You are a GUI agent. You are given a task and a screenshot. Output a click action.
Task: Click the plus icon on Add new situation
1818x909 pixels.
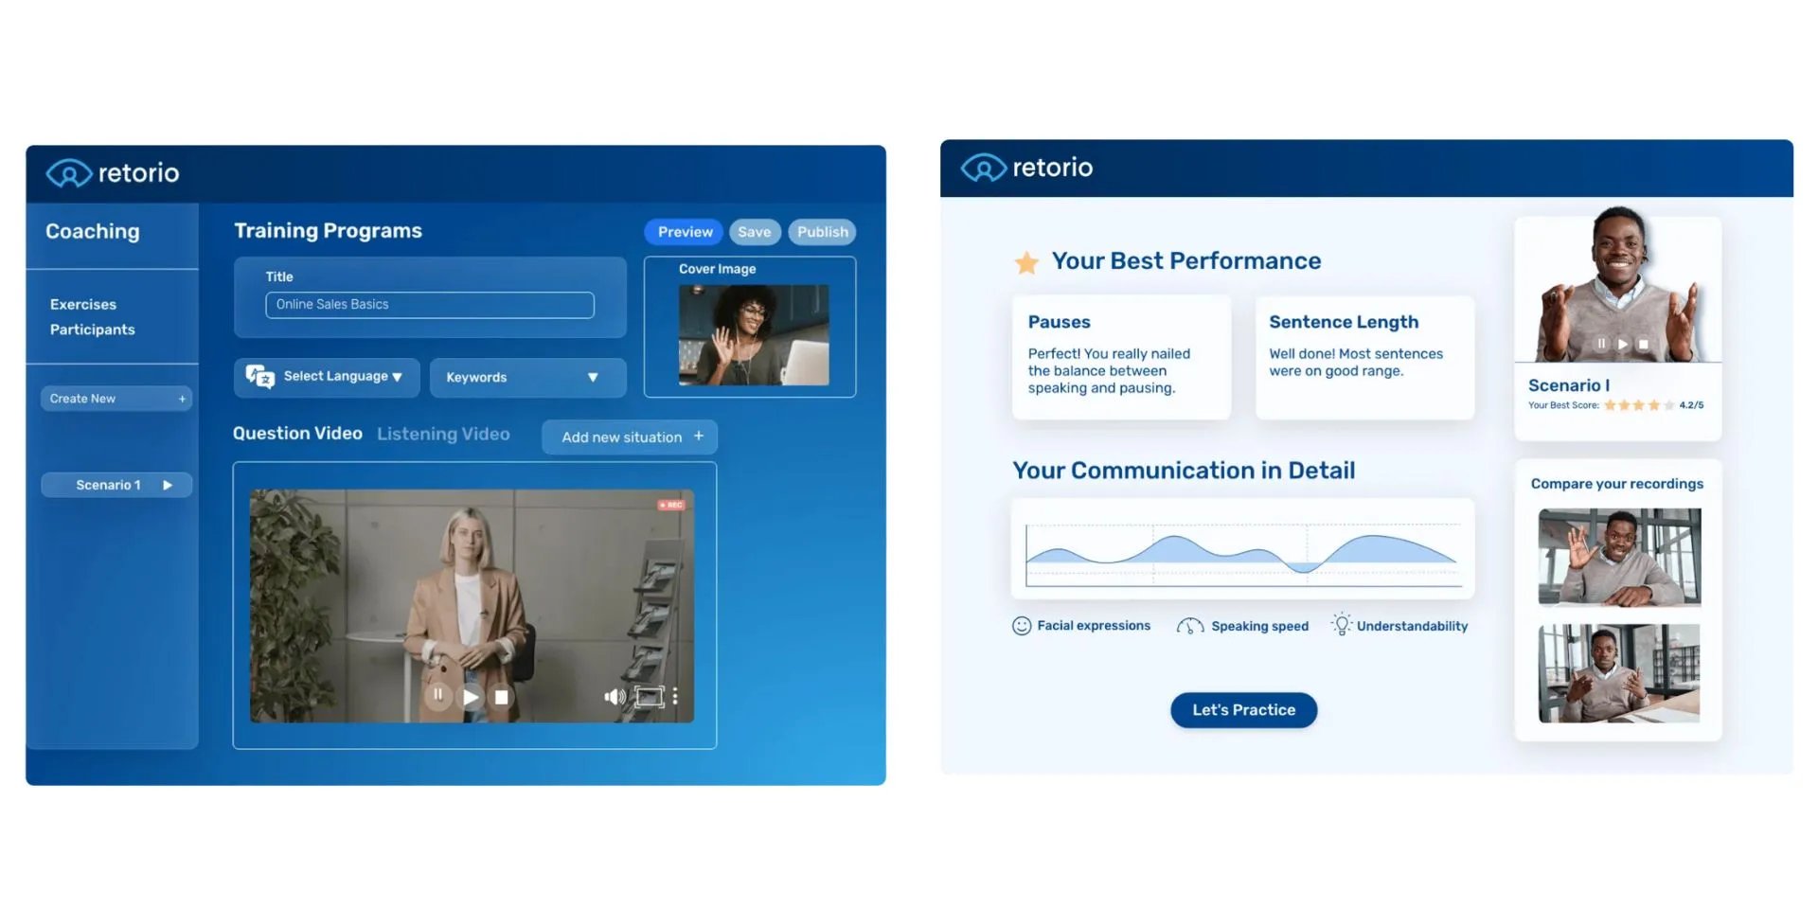699,437
